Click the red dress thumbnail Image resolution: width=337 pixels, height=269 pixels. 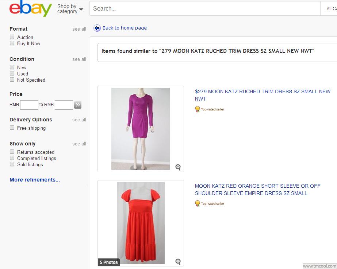141,223
